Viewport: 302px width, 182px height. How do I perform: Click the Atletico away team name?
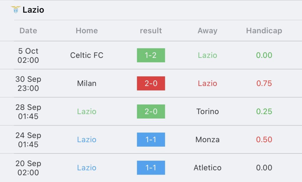click(207, 168)
